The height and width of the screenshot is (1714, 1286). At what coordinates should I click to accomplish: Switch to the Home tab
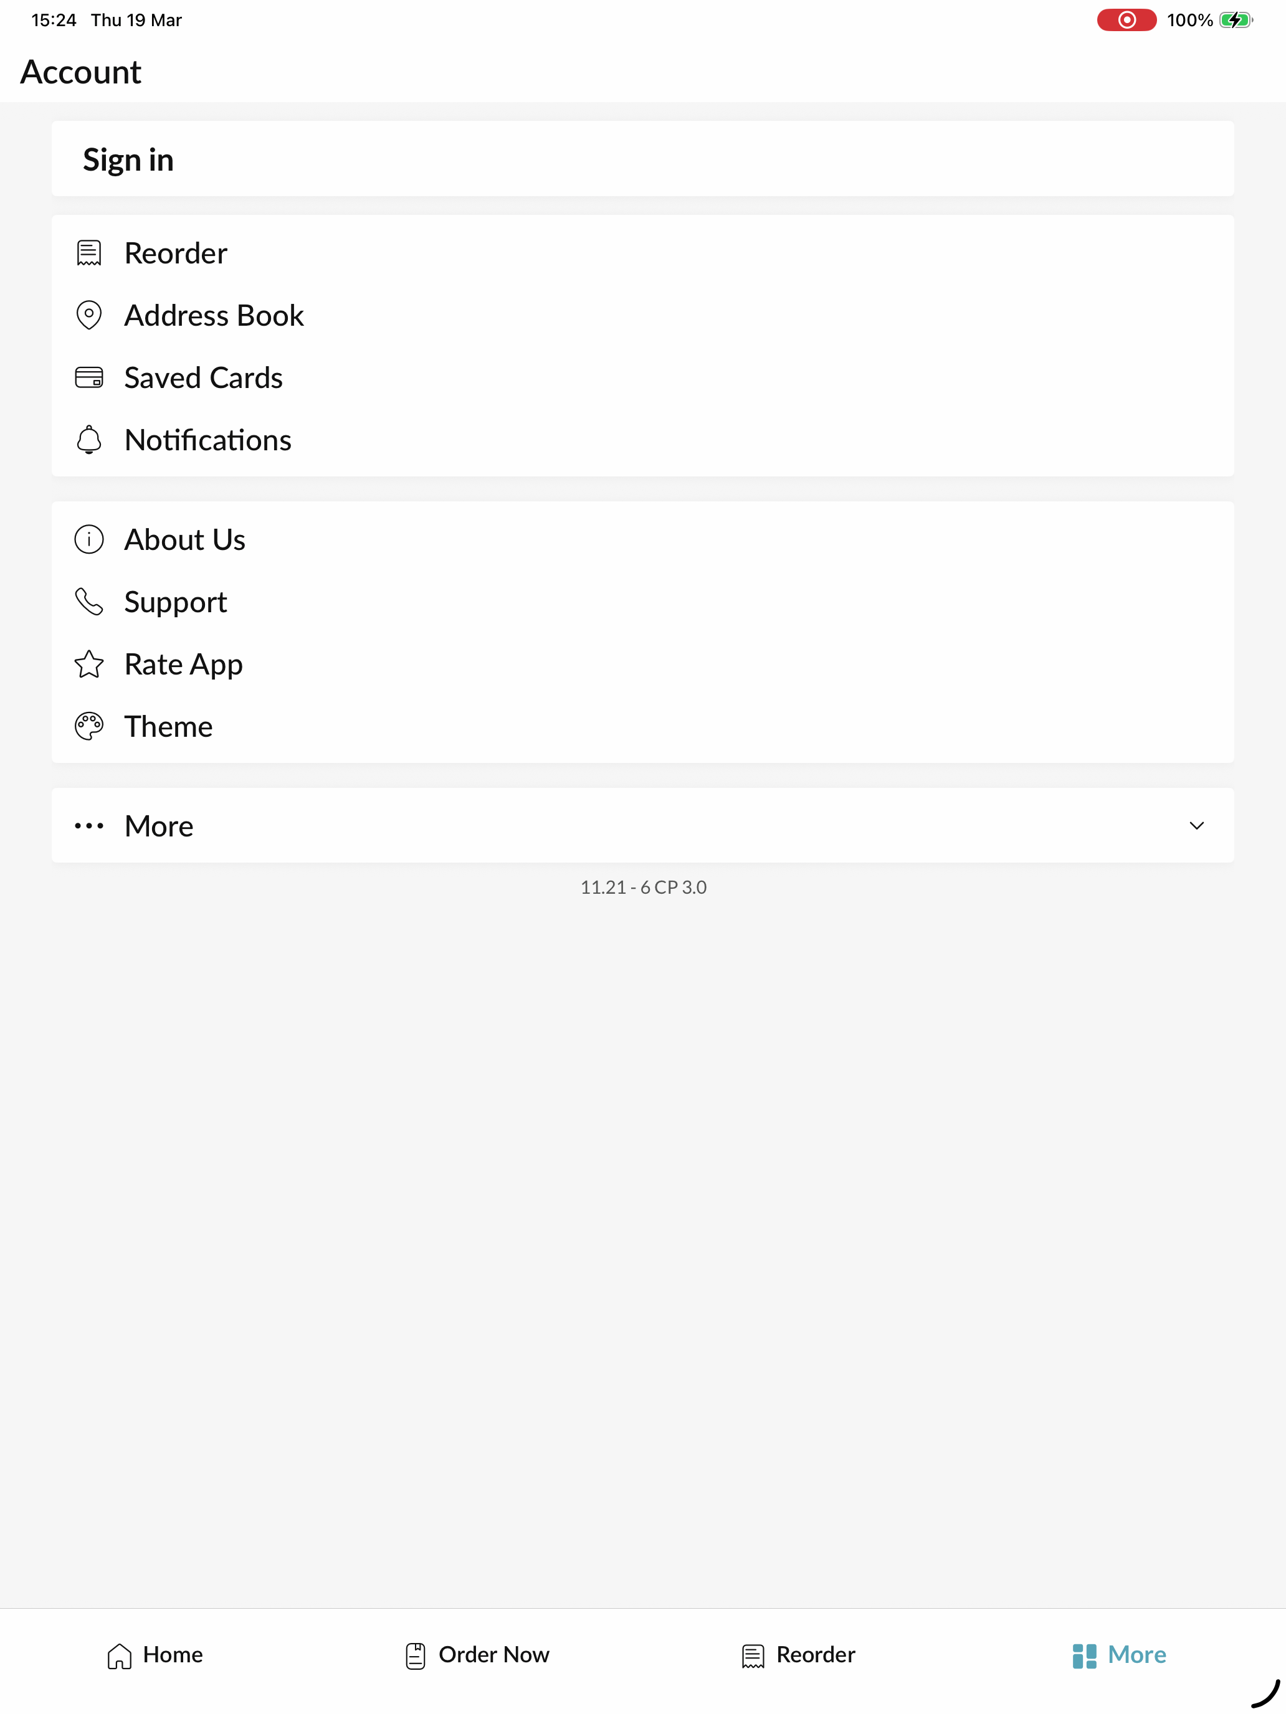(x=155, y=1655)
